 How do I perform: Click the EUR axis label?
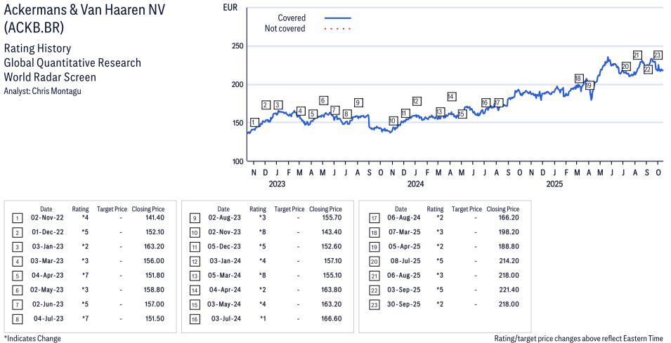[x=229, y=8]
